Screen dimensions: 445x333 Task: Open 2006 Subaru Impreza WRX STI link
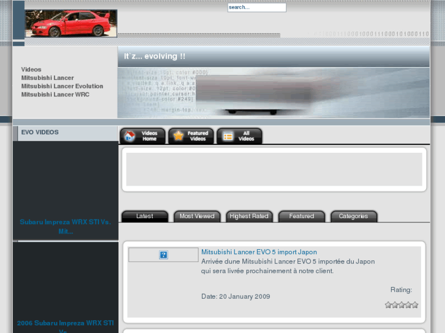[x=65, y=328]
